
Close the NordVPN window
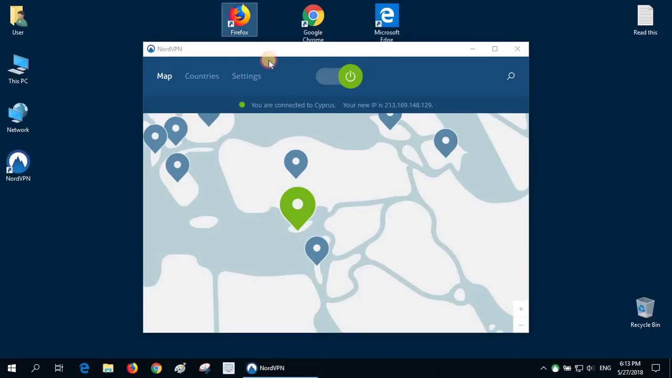(x=517, y=49)
